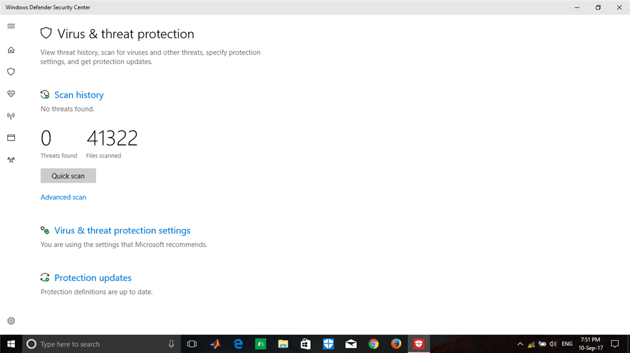Select Virus & threat protection shield in sidebar
Viewport: 630px width, 353px height.
(x=11, y=72)
